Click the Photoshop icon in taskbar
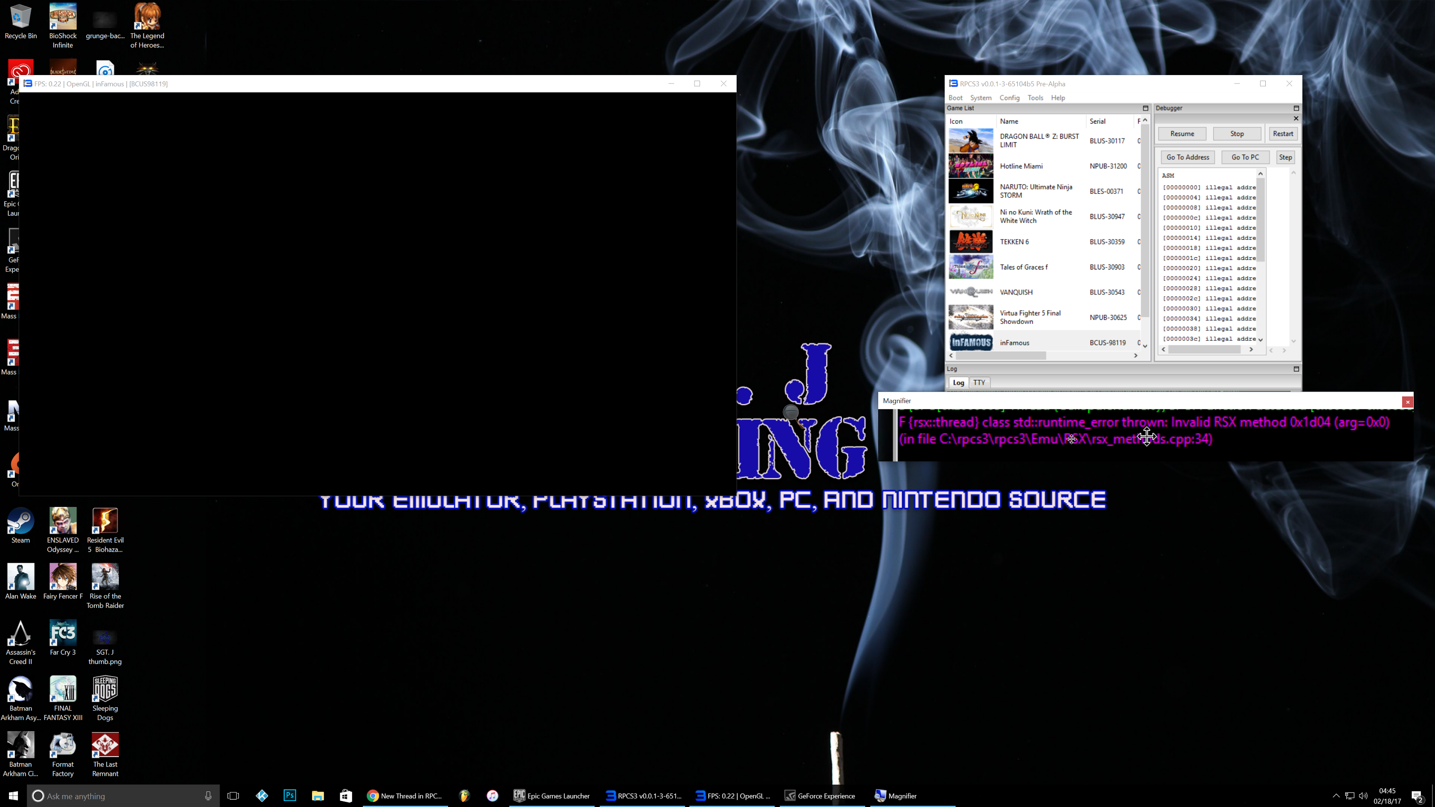The height and width of the screenshot is (807, 1435). coord(289,795)
